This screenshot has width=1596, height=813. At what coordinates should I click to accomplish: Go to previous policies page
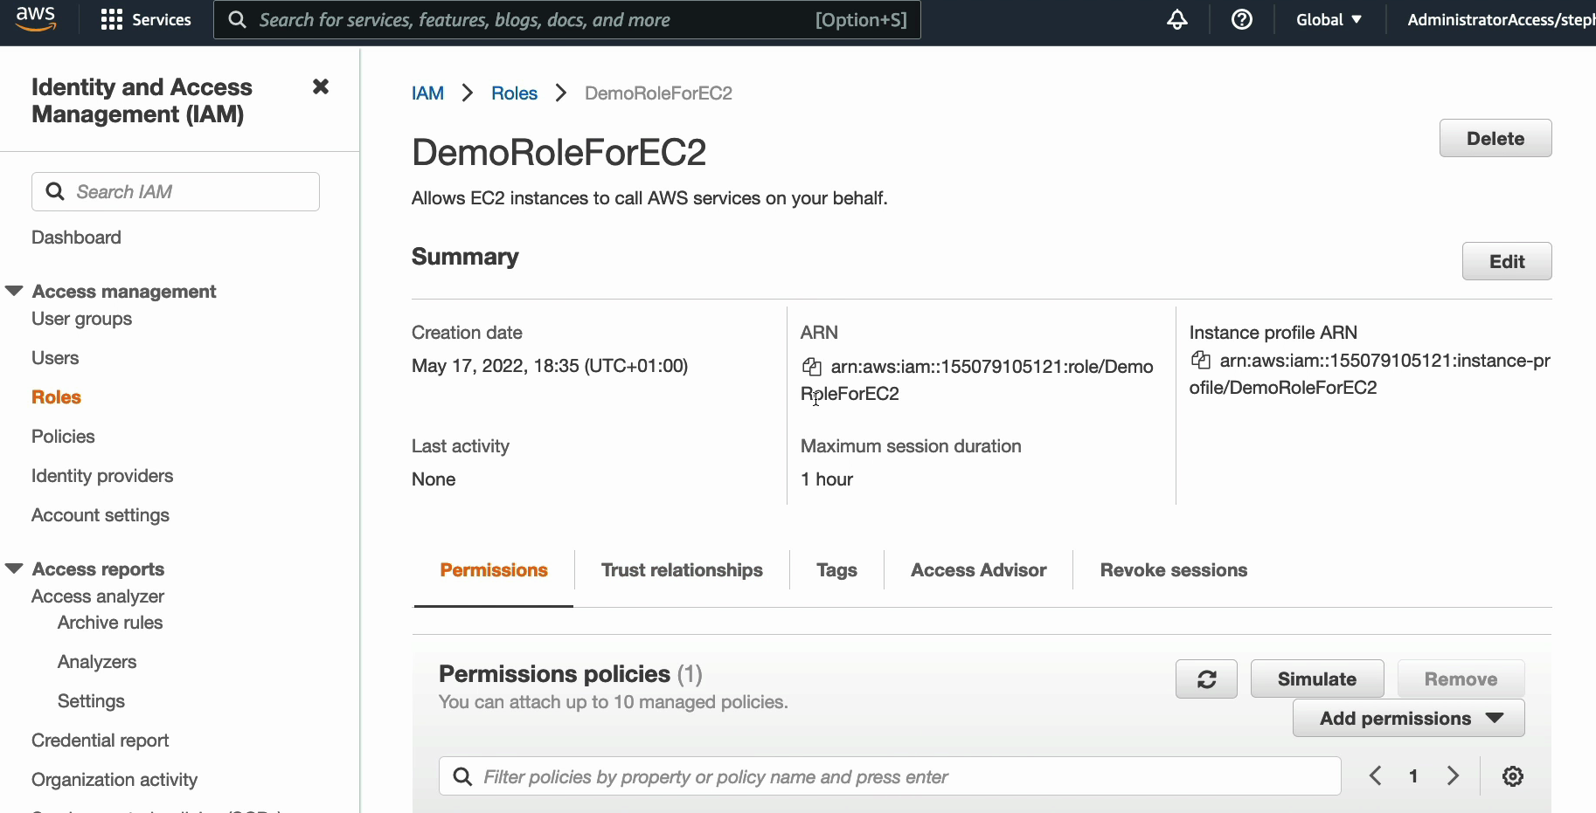point(1375,775)
